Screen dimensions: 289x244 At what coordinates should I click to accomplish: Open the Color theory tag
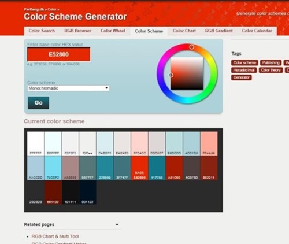click(x=271, y=70)
